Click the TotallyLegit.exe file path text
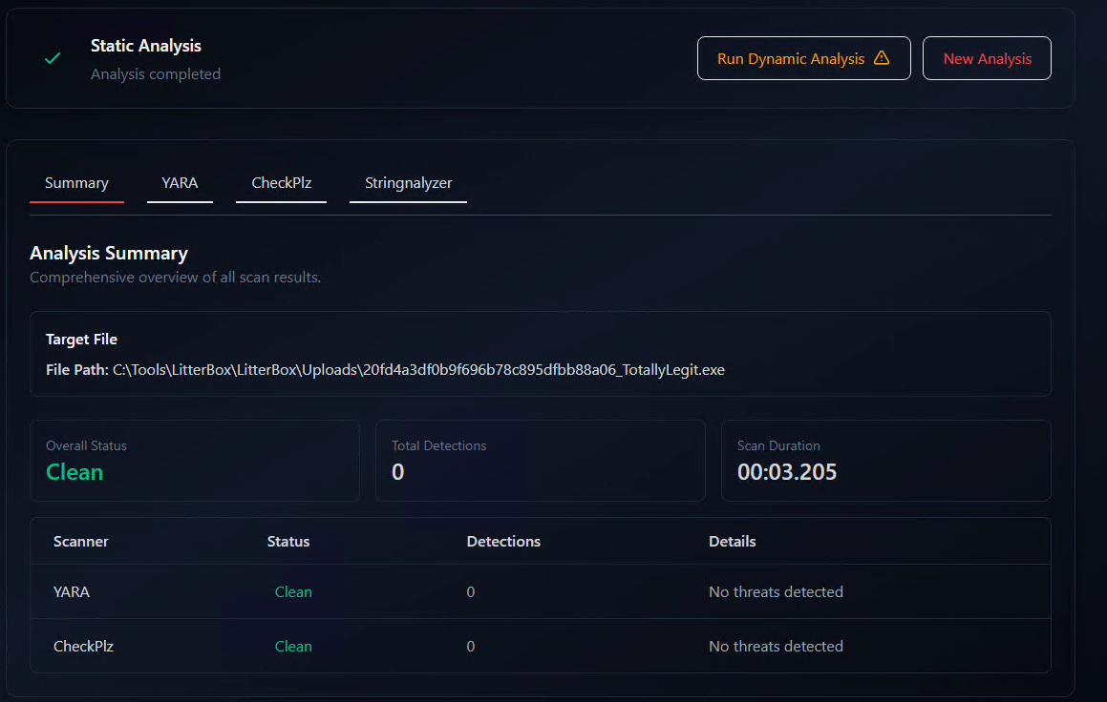This screenshot has width=1107, height=702. (x=418, y=370)
